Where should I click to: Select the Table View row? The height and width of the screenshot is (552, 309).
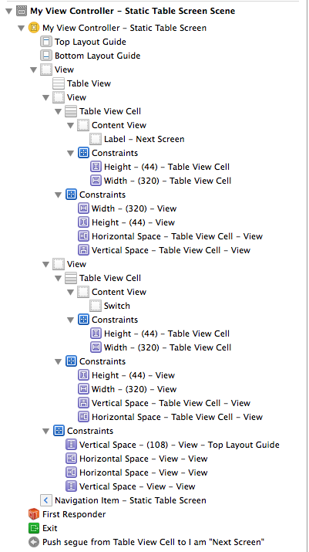(82, 83)
